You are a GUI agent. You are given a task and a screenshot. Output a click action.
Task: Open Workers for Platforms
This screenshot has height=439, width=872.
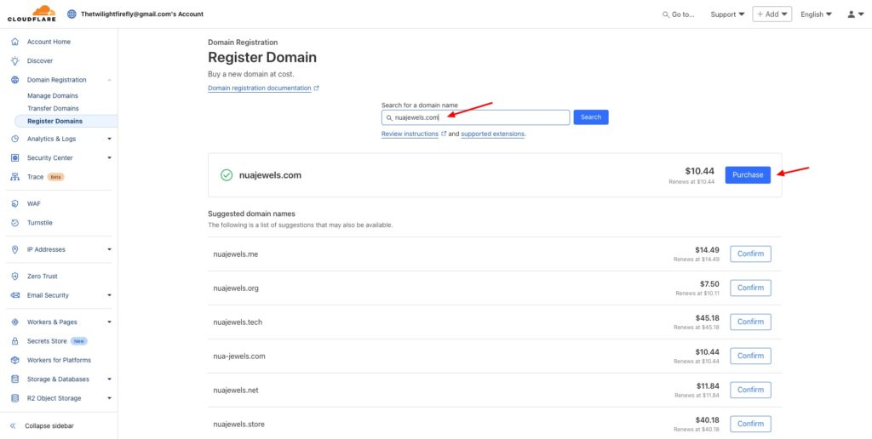(x=59, y=360)
